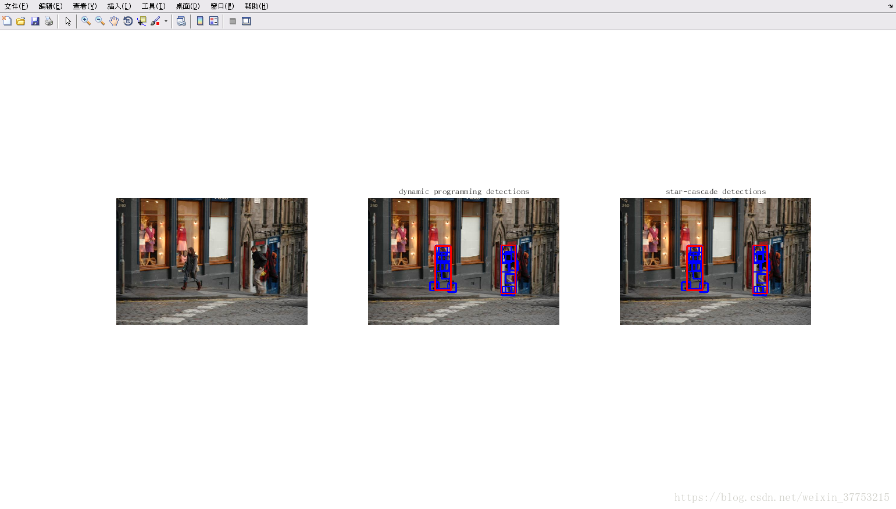The height and width of the screenshot is (509, 896).
Task: Open the 窗口(W) menu
Action: pyautogui.click(x=222, y=6)
